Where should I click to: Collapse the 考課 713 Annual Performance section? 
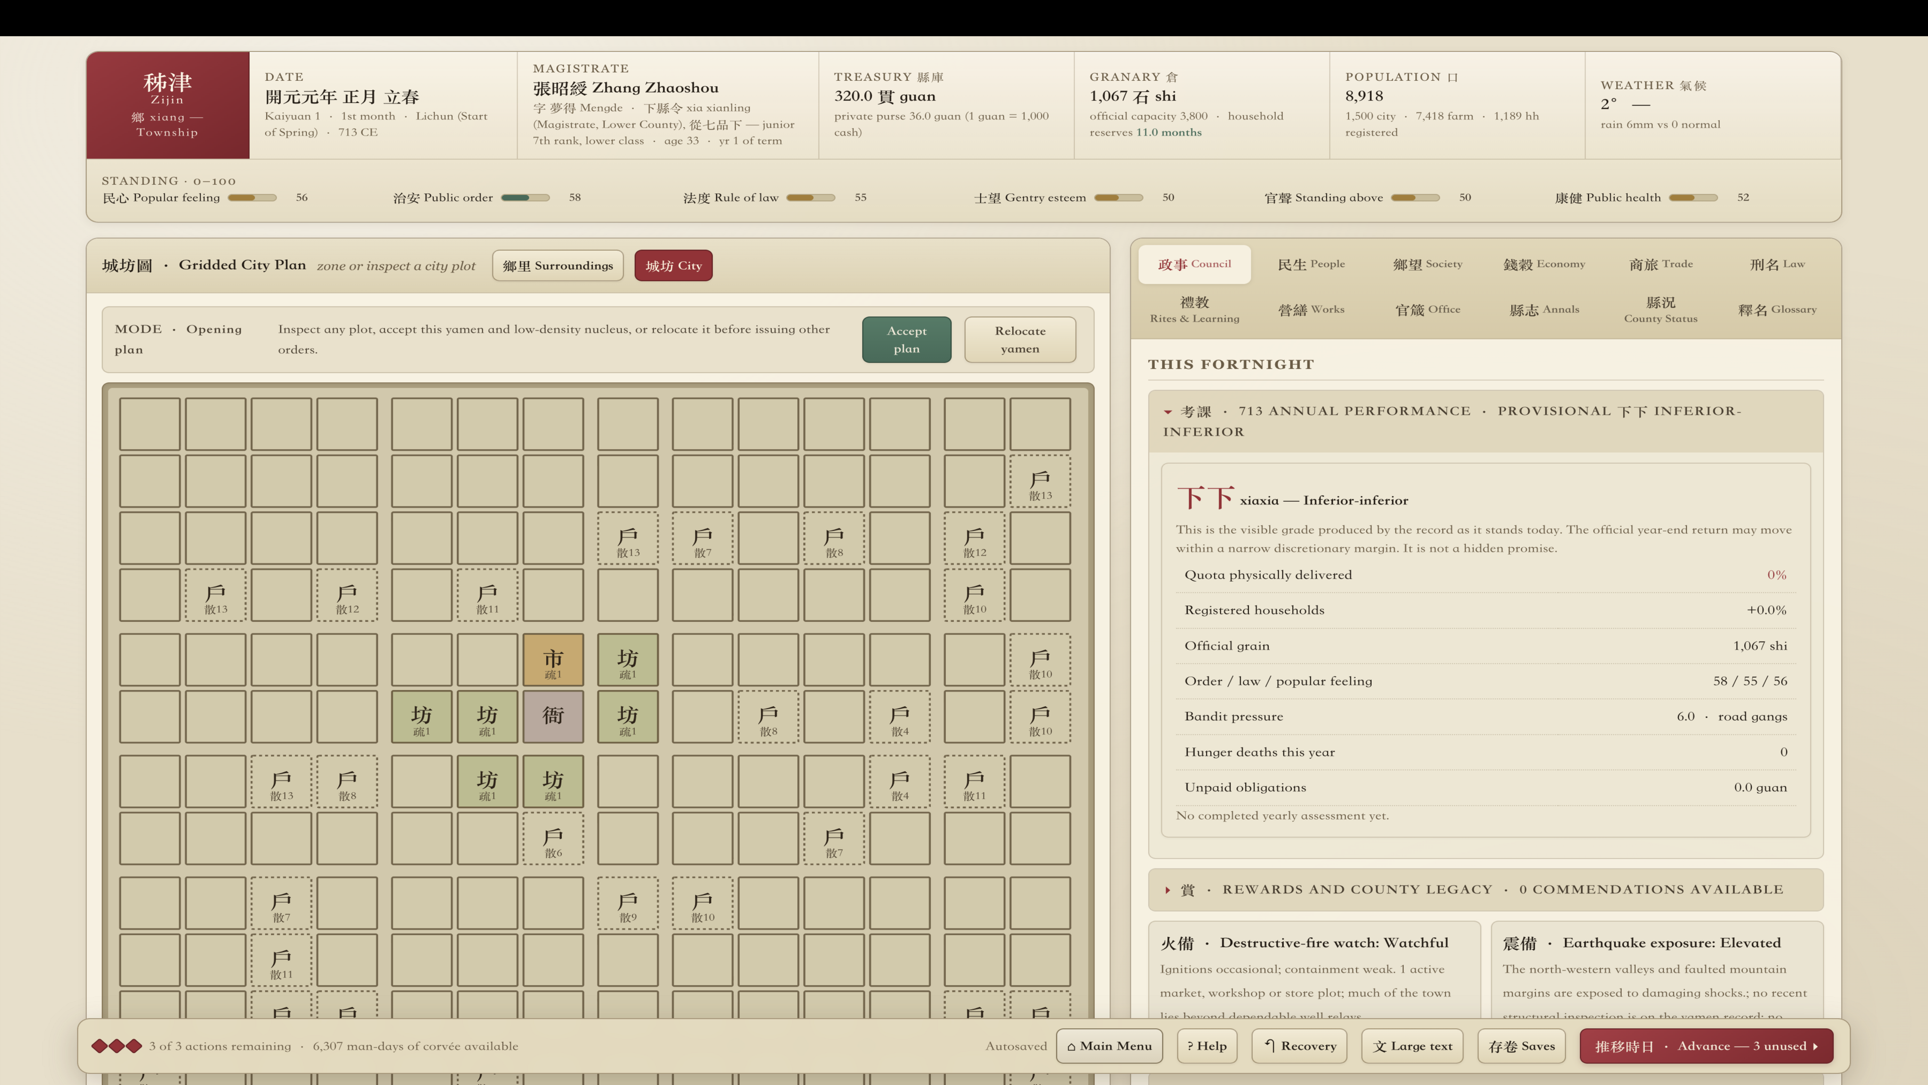(1486, 421)
